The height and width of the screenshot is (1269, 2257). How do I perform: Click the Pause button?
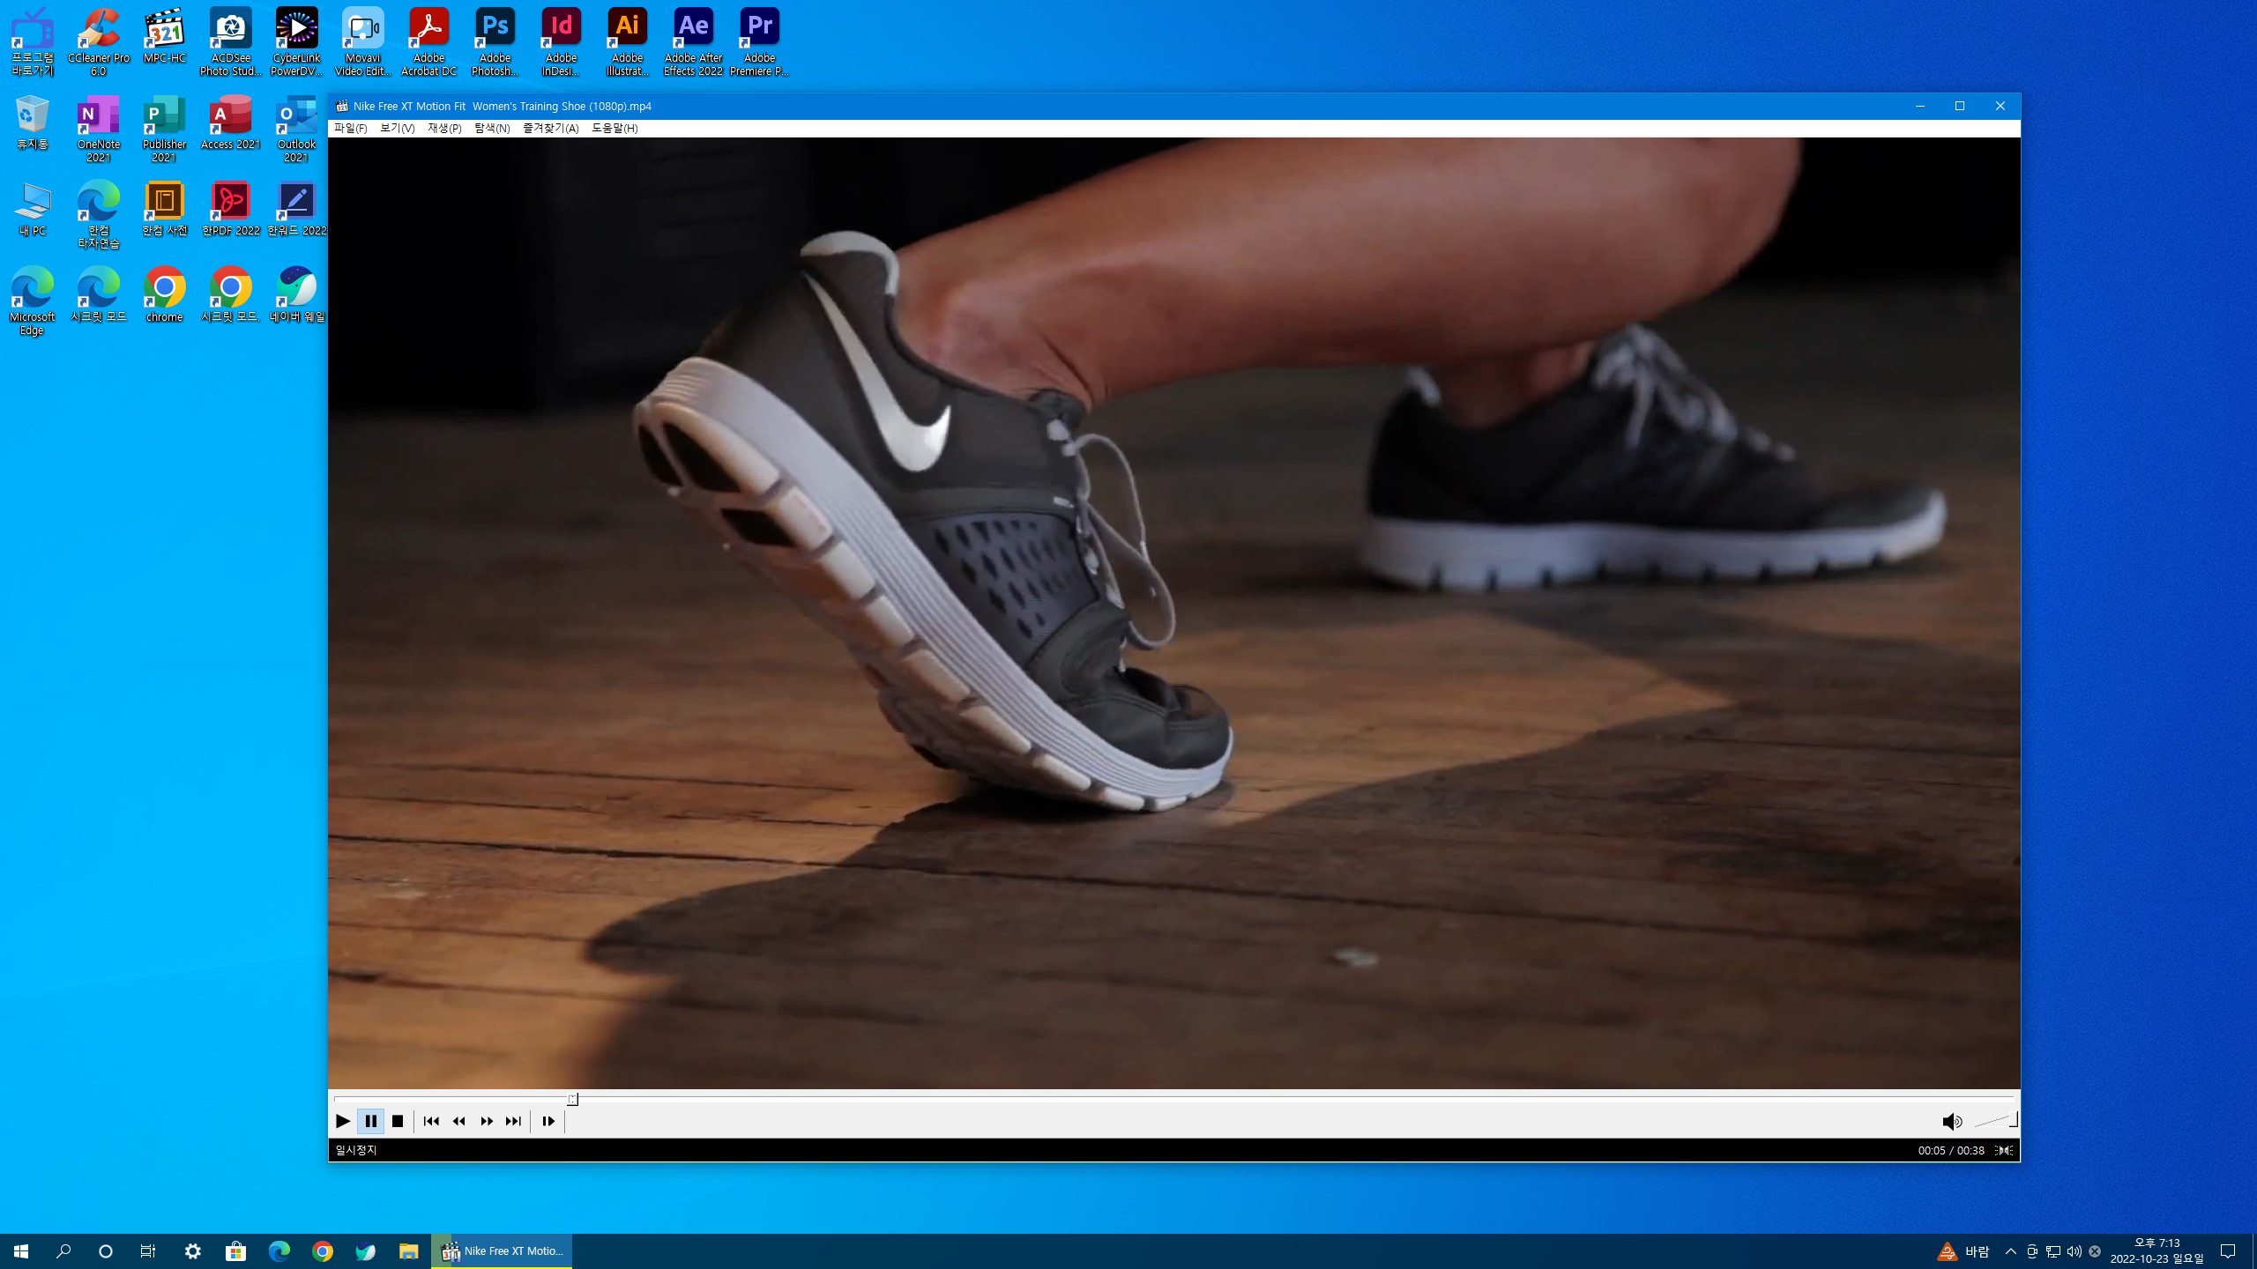pyautogui.click(x=370, y=1121)
